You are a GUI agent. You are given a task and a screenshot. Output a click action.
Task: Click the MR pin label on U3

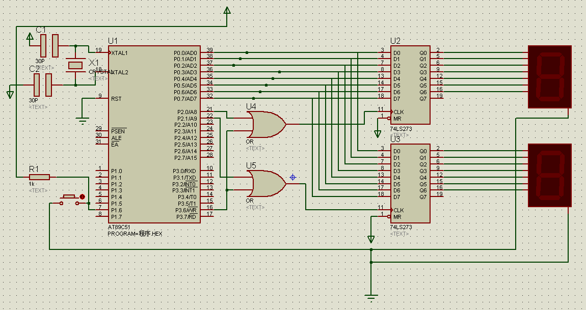pos(397,217)
